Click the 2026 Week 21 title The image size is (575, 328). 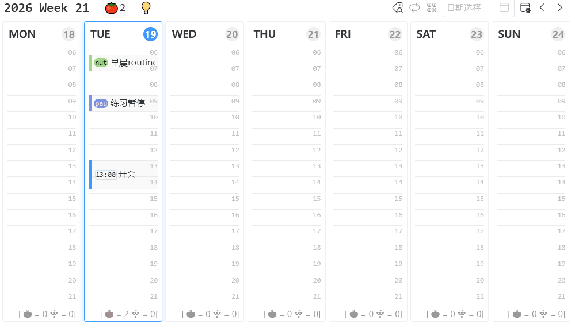click(x=47, y=8)
